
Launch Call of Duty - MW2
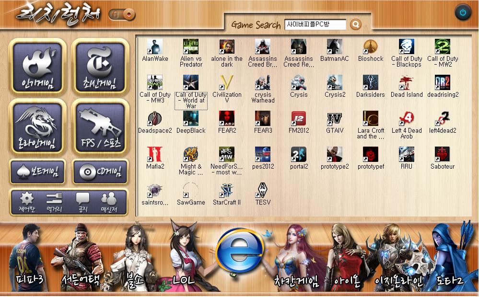[x=443, y=53]
